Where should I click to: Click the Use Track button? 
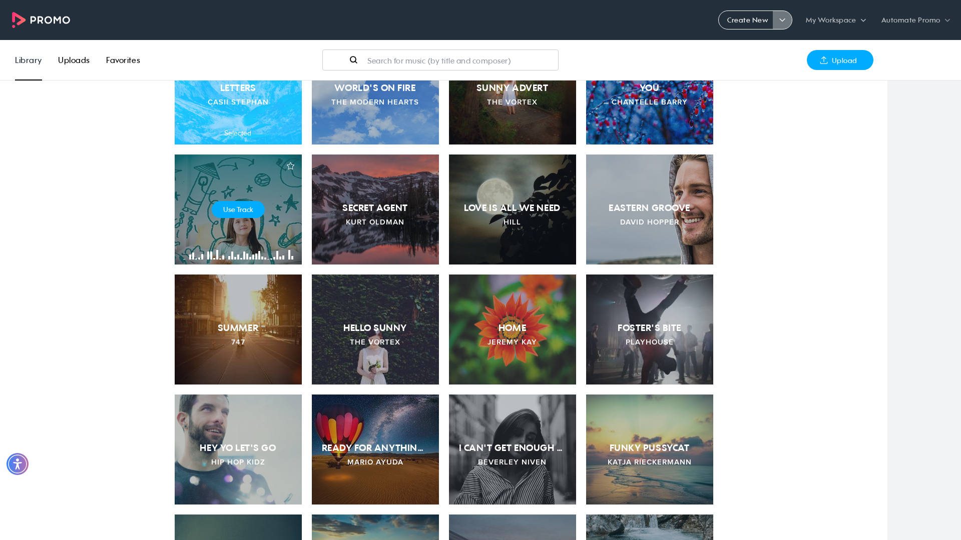(238, 209)
